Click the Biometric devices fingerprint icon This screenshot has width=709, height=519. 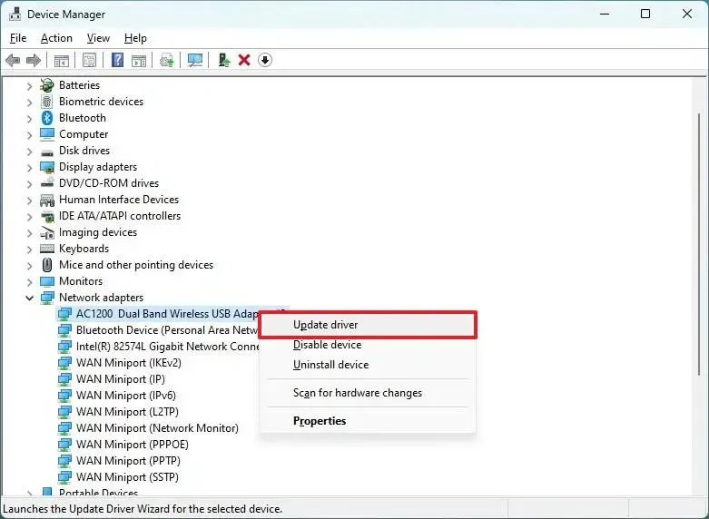click(47, 102)
